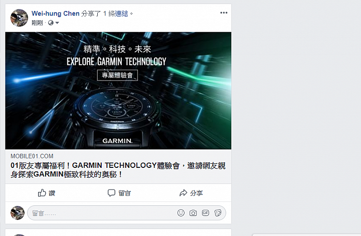Attach a photo using the camera icon

193,213
